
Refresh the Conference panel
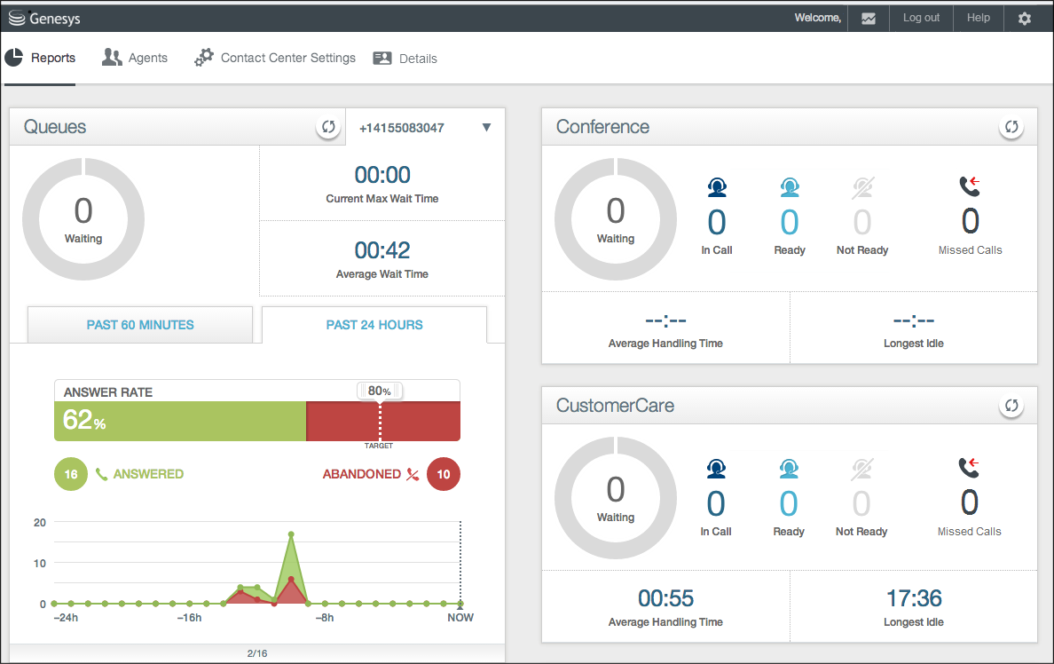click(1011, 127)
